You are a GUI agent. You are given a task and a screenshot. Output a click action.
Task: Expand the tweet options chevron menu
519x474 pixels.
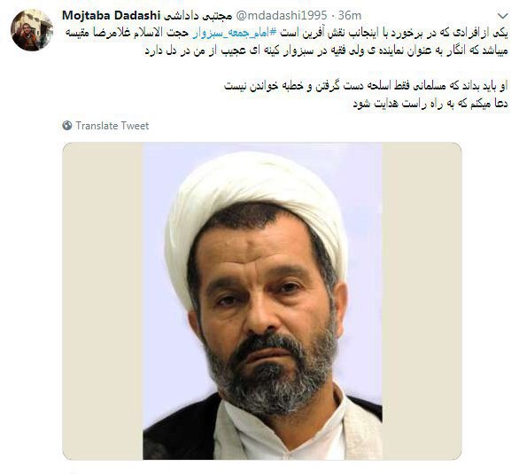click(502, 16)
